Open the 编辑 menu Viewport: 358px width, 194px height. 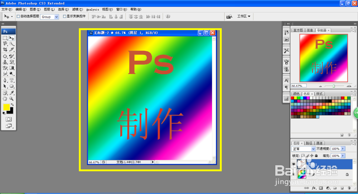point(21,9)
